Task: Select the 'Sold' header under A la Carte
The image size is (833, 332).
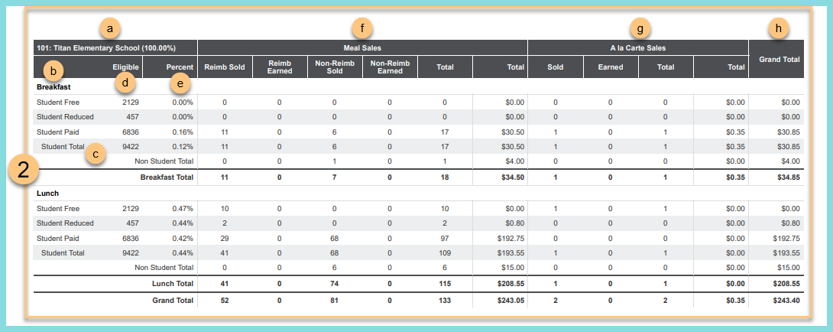Action: coord(555,67)
